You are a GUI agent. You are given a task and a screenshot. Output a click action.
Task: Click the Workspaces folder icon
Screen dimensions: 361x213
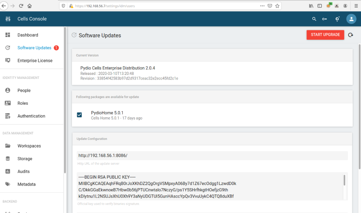[x=8, y=146]
